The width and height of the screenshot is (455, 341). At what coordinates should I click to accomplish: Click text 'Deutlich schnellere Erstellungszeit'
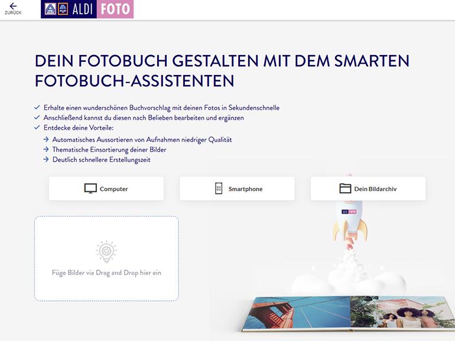click(x=101, y=160)
